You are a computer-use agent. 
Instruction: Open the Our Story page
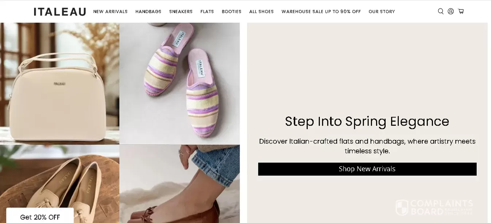point(382,12)
